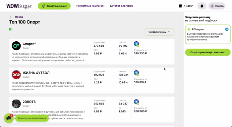The height and width of the screenshot is (127, 232).
Task: Click Спортс subscribers value 379 668
Action: pos(99,46)
